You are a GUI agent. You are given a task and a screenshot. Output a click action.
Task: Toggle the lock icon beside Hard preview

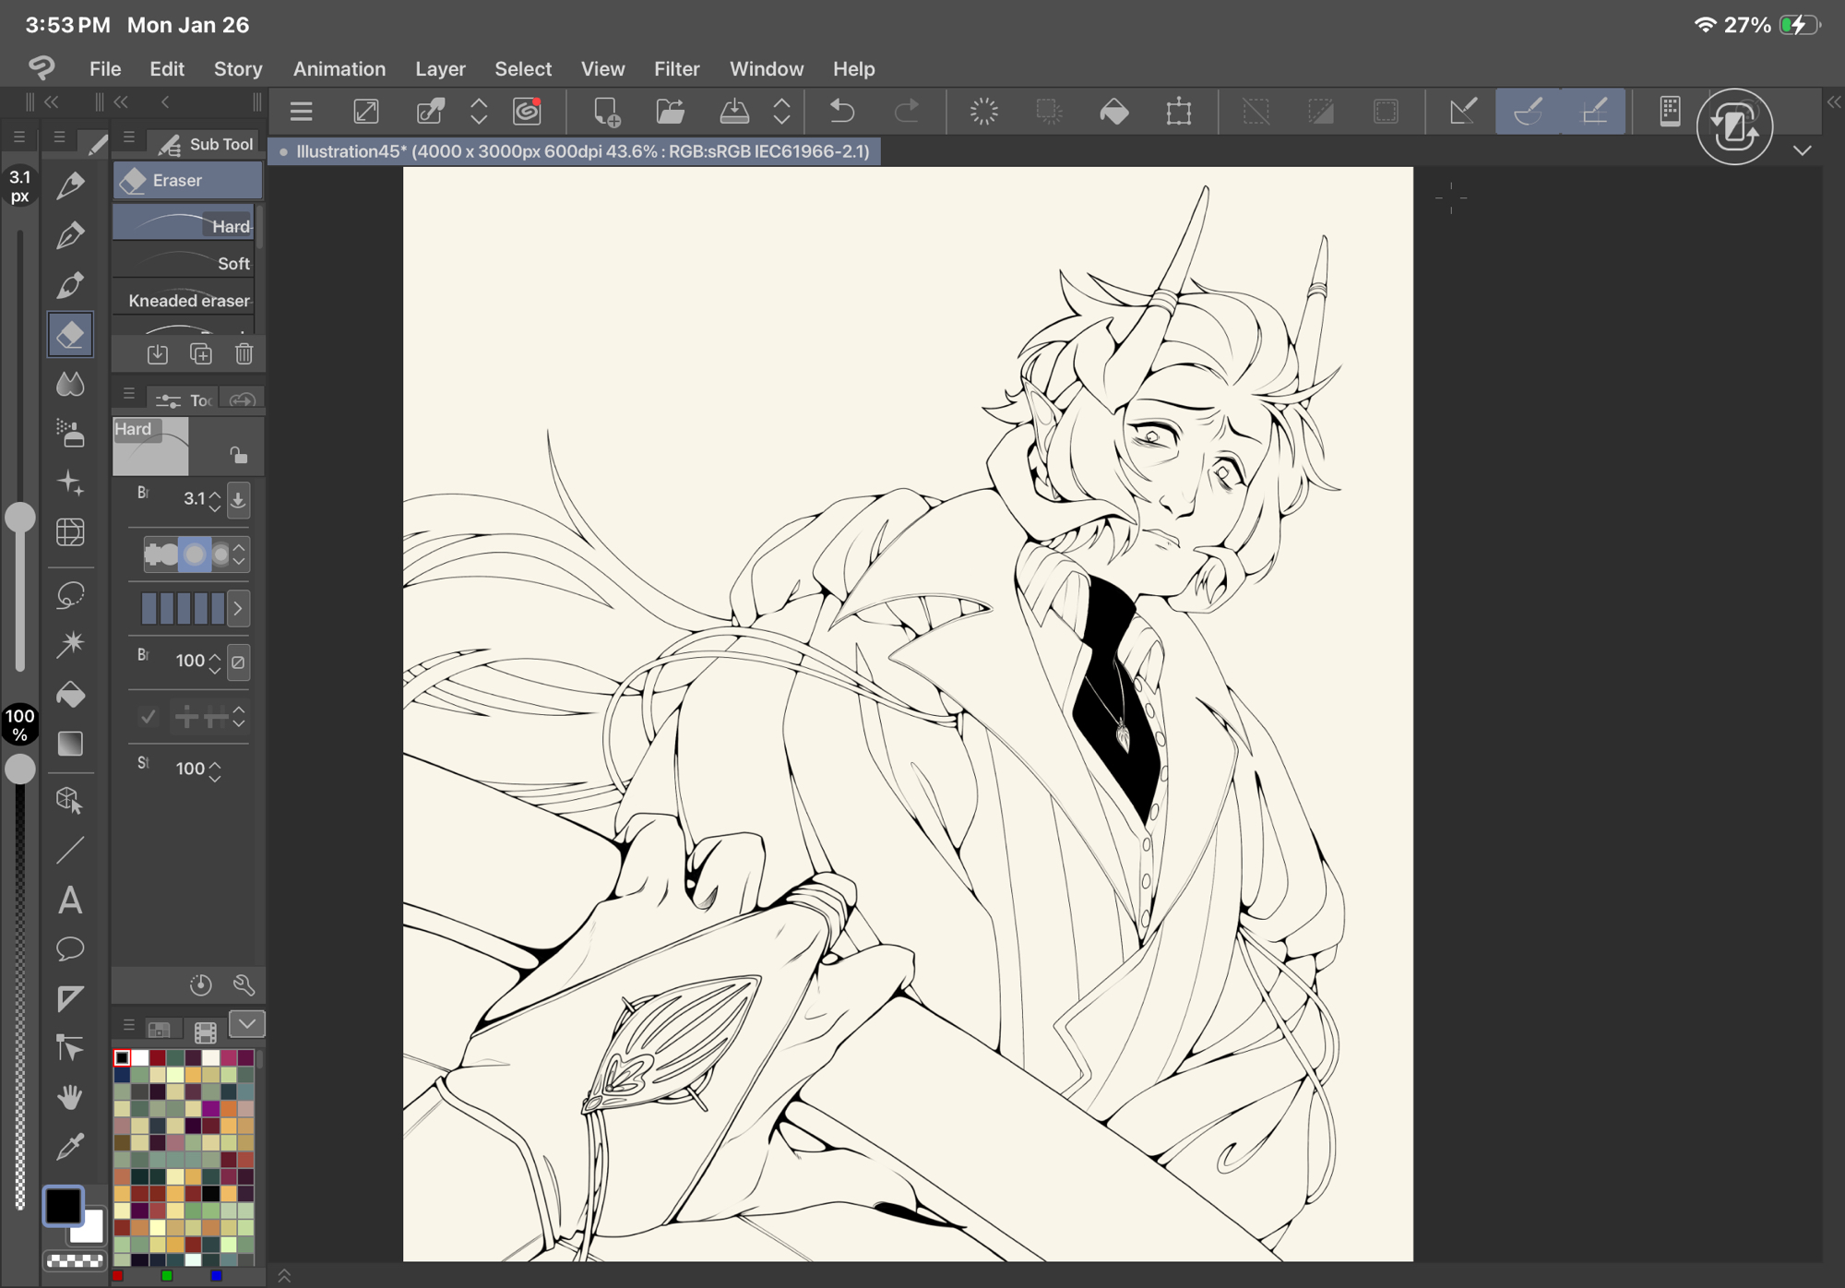point(238,455)
